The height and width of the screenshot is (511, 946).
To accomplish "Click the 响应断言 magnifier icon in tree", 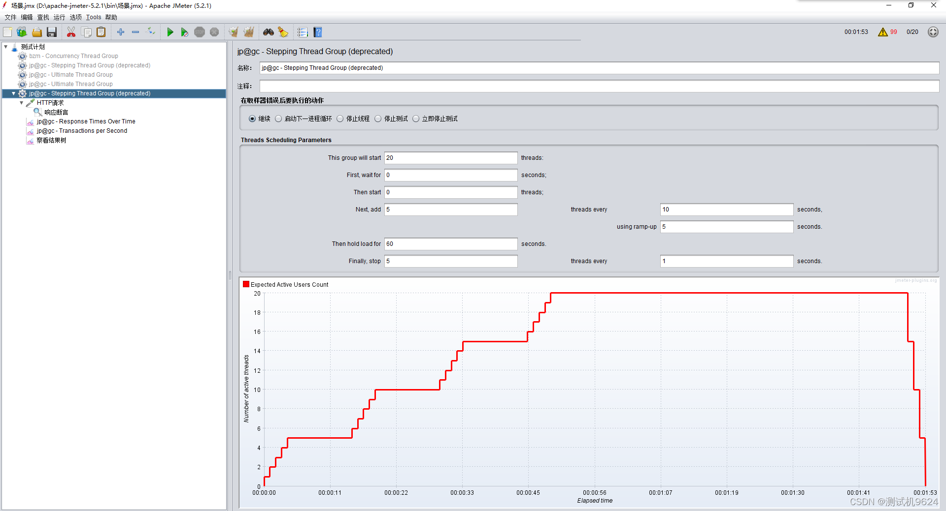I will [38, 112].
